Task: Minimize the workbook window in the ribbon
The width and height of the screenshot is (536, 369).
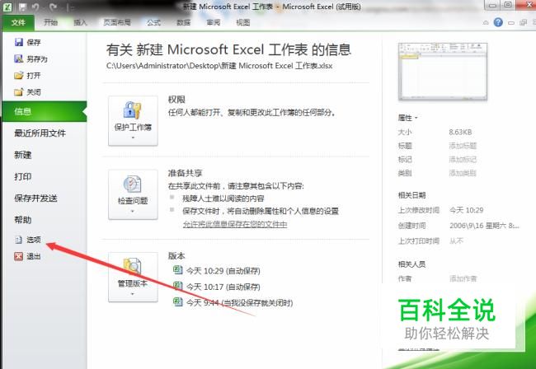Action: pos(511,23)
